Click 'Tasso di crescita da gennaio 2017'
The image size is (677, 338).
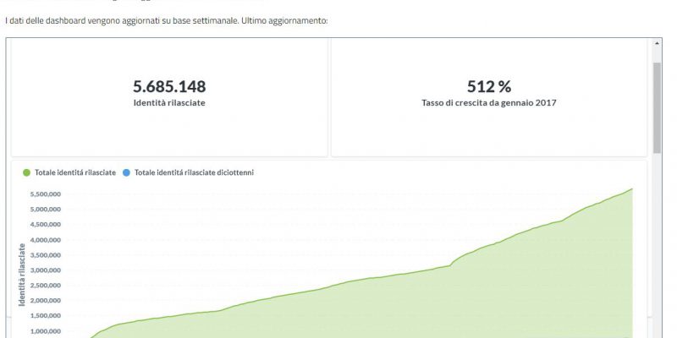click(x=489, y=103)
